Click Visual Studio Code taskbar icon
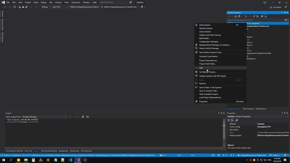 pos(70,160)
